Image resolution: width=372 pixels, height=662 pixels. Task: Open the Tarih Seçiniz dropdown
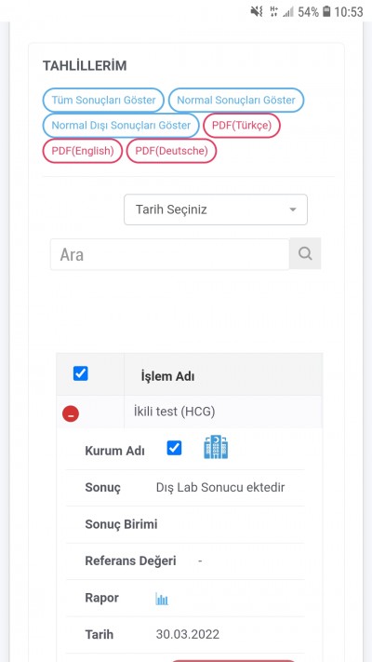point(216,209)
